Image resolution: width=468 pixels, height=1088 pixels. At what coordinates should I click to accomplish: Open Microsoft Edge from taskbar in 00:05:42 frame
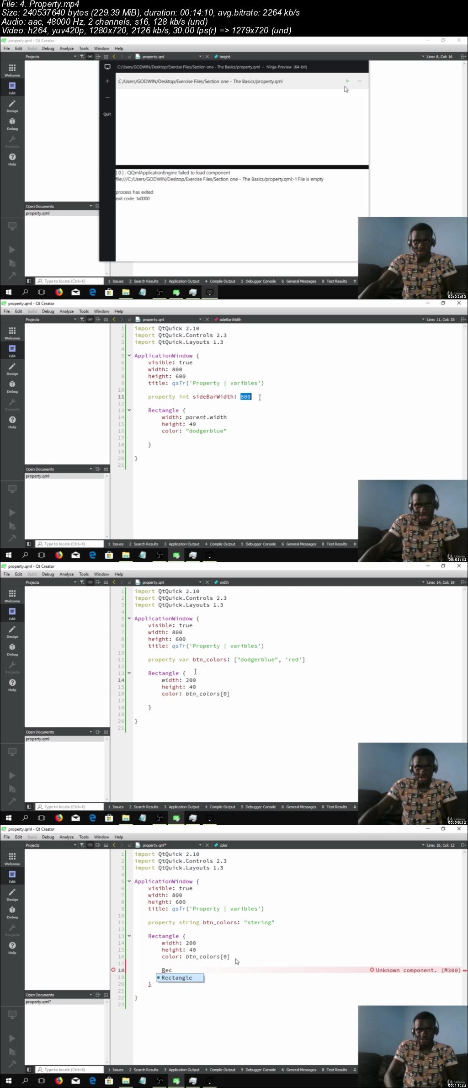pyautogui.click(x=92, y=555)
